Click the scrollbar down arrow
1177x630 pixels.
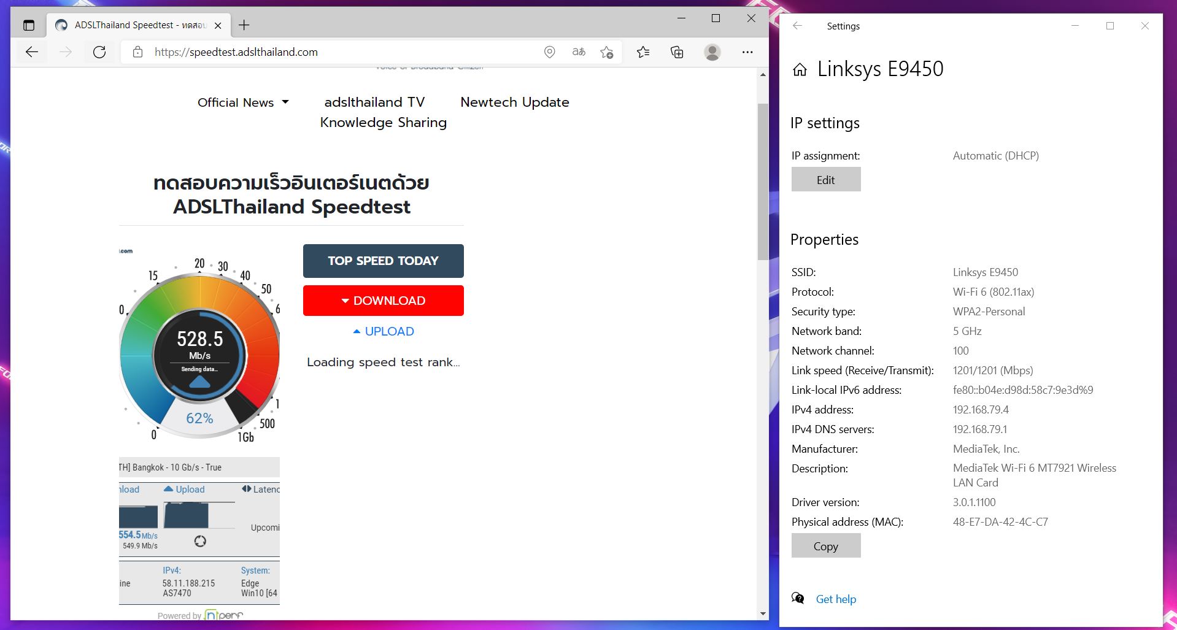point(763,613)
